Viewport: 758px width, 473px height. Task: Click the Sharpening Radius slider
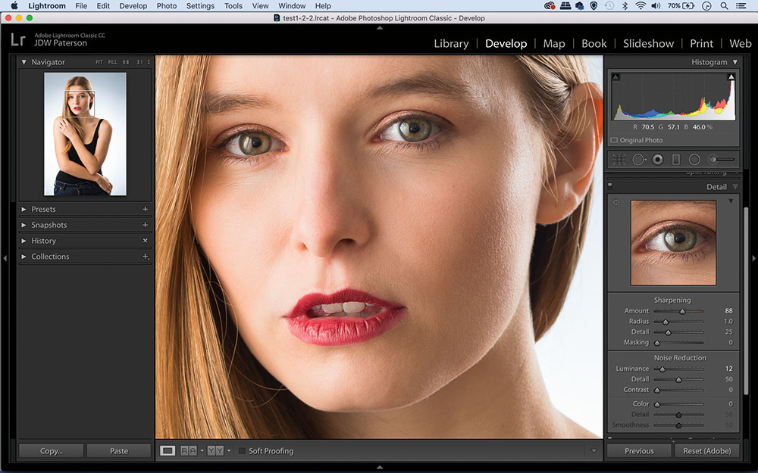[678, 322]
